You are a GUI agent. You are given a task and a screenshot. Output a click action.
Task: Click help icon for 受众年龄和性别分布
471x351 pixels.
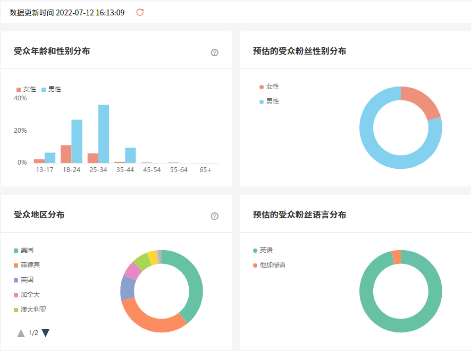(x=215, y=53)
